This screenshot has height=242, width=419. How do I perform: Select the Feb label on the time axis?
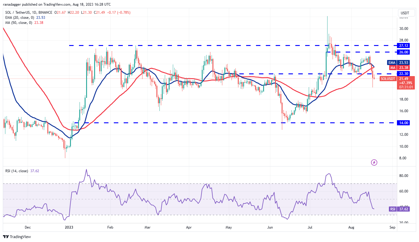[x=110, y=227]
